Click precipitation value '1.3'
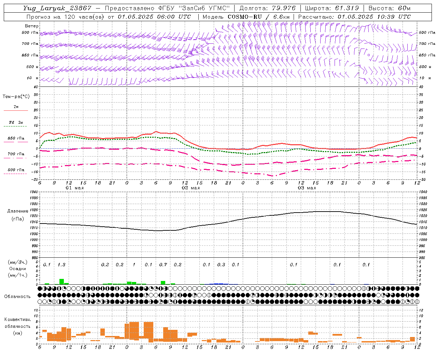Screen dimensions: 437x350 click(x=61, y=265)
